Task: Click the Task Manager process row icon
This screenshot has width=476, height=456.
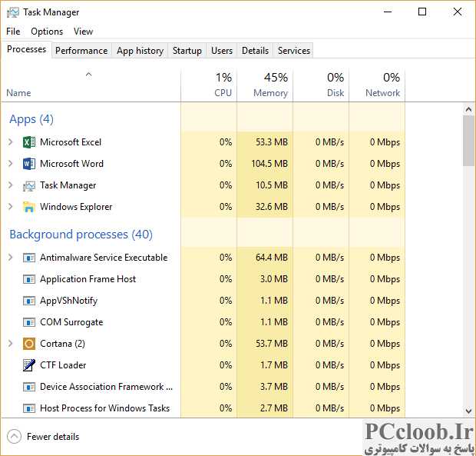Action: [x=29, y=185]
